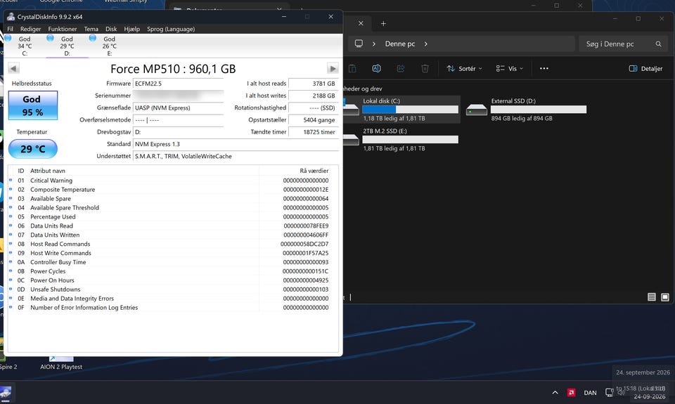
Task: Select the Percentage Used attribute row
Action: (173, 217)
